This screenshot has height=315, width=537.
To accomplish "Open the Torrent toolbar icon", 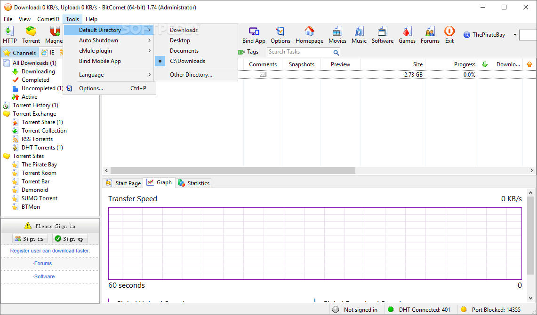I will click(x=31, y=34).
